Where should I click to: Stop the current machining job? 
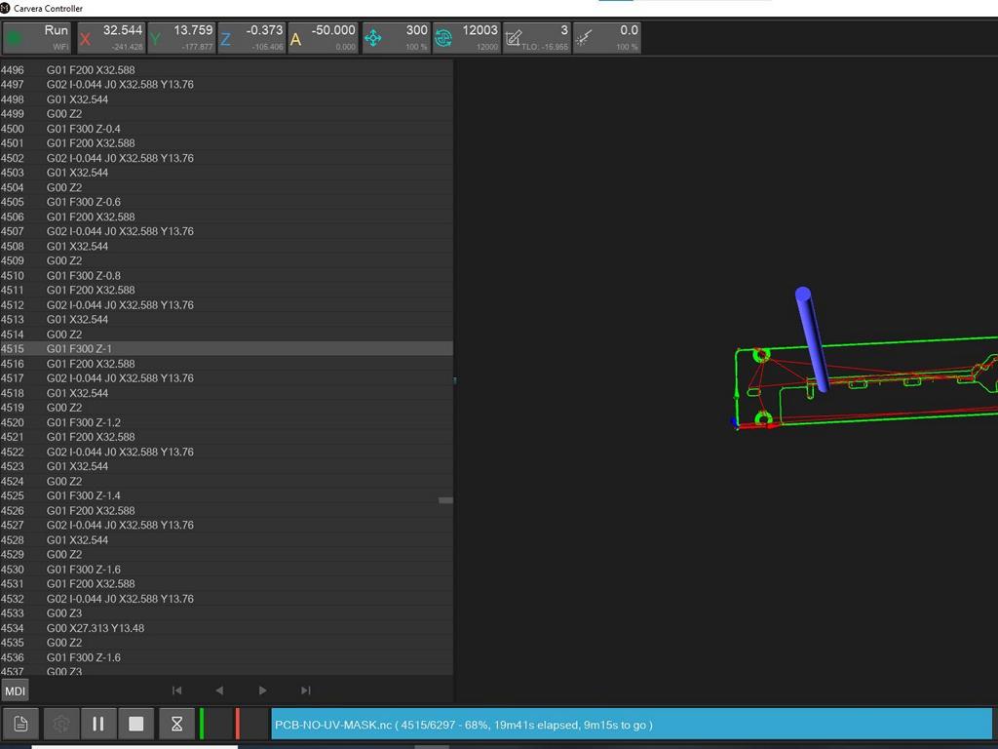click(x=136, y=724)
